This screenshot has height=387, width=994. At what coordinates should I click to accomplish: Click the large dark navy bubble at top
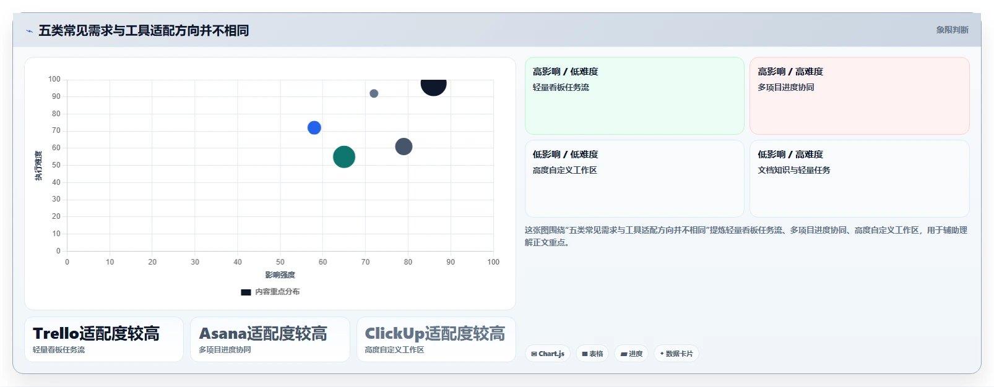pyautogui.click(x=433, y=87)
